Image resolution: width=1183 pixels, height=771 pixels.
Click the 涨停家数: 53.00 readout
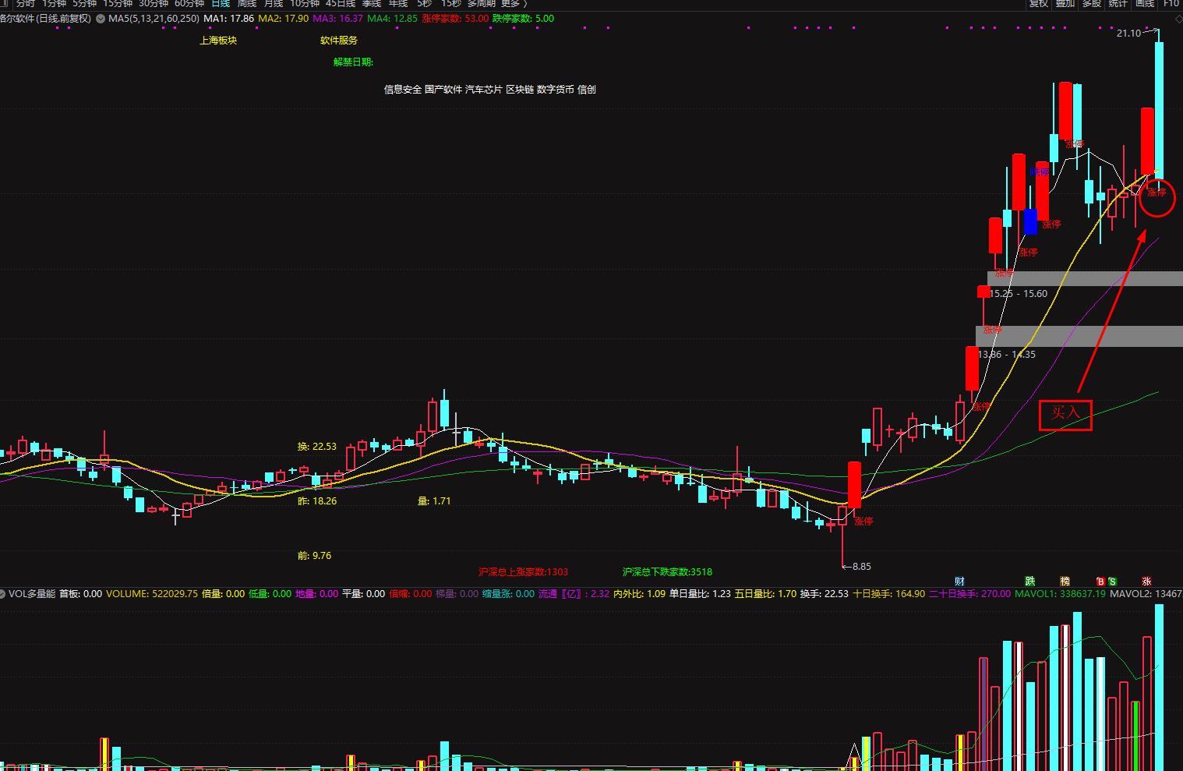pyautogui.click(x=455, y=19)
